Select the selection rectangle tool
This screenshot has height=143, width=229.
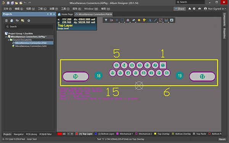coord(123,20)
